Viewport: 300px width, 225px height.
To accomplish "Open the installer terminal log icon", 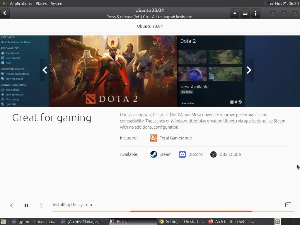I will 288,205.
